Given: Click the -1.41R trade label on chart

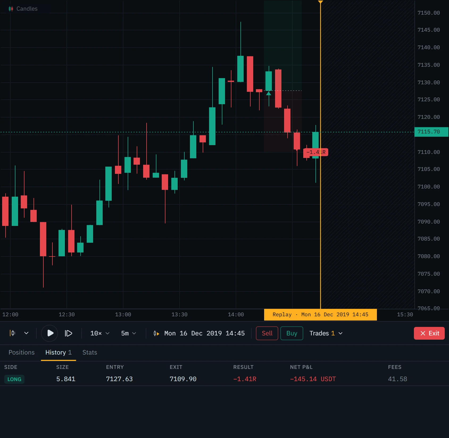Looking at the screenshot, I should (315, 152).
